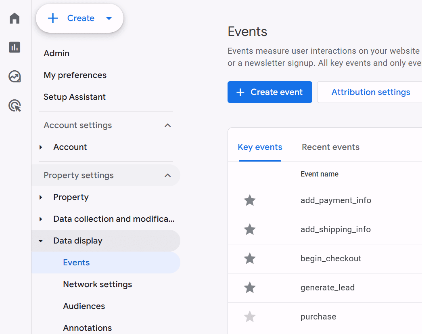The image size is (422, 334).
Task: Open Attribution settings
Action: 370,92
